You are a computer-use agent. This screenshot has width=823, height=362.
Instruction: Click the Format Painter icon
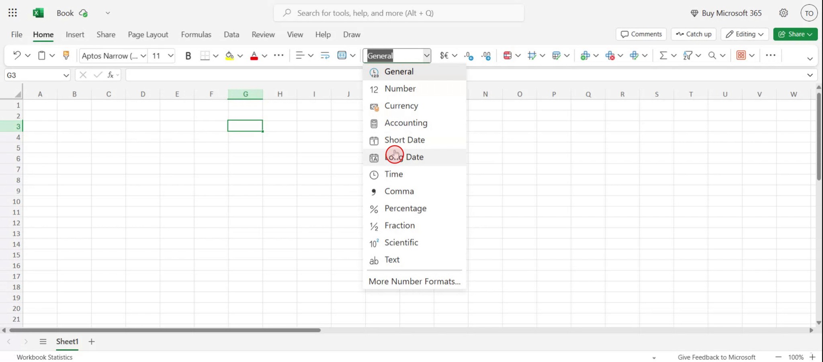point(66,55)
